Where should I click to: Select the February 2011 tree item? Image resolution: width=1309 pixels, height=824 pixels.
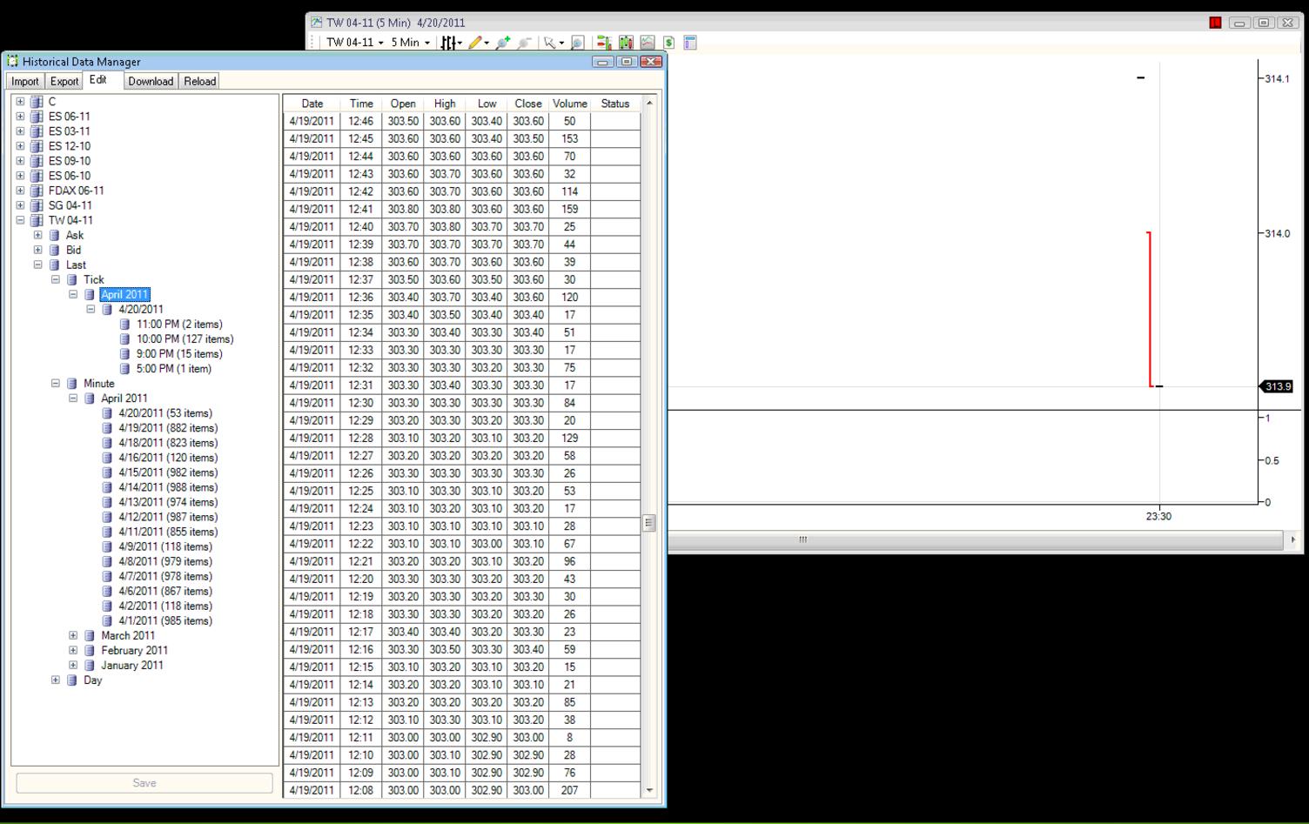134,650
